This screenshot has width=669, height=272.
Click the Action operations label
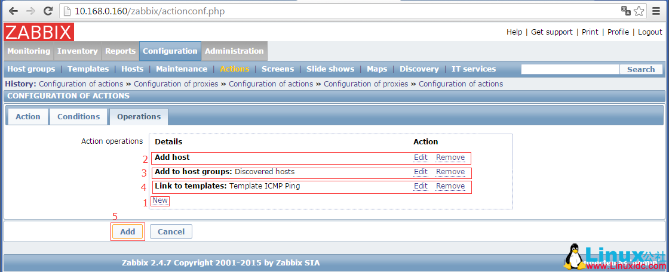(112, 141)
